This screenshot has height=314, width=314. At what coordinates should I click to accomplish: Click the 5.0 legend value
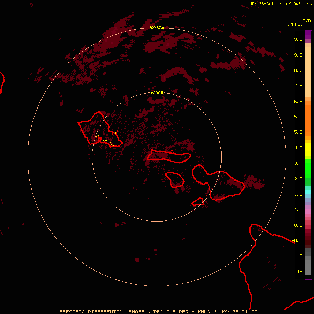pyautogui.click(x=298, y=132)
